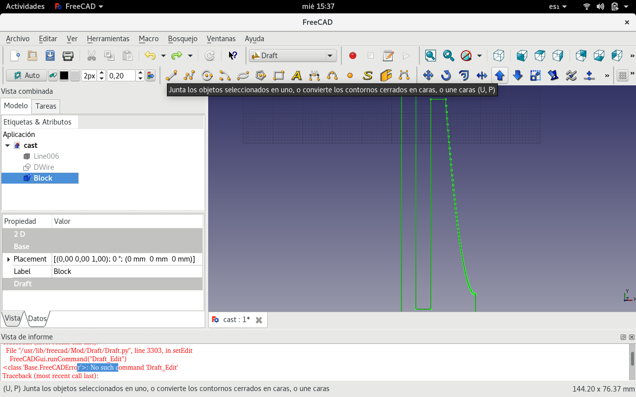Viewport: 636px width, 397px height.
Task: Toggle the snap grid button
Action: [622, 75]
